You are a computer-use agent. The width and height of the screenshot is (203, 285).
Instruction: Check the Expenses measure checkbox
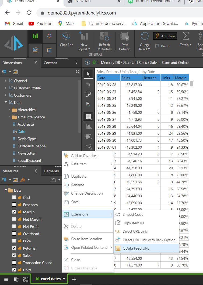(14, 205)
